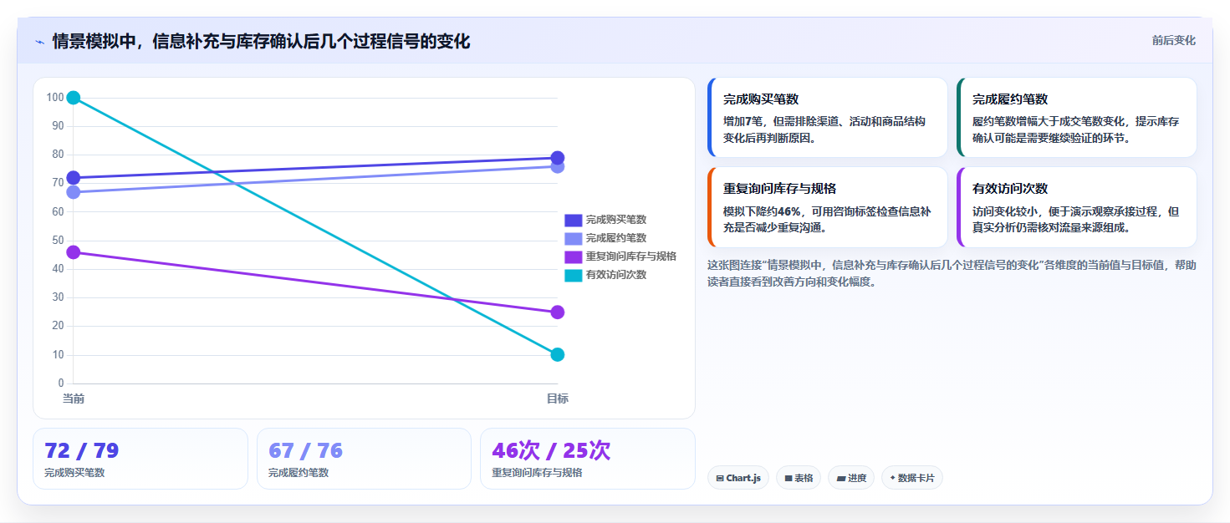Click legend label 重复询问库存与规格

(x=631, y=256)
